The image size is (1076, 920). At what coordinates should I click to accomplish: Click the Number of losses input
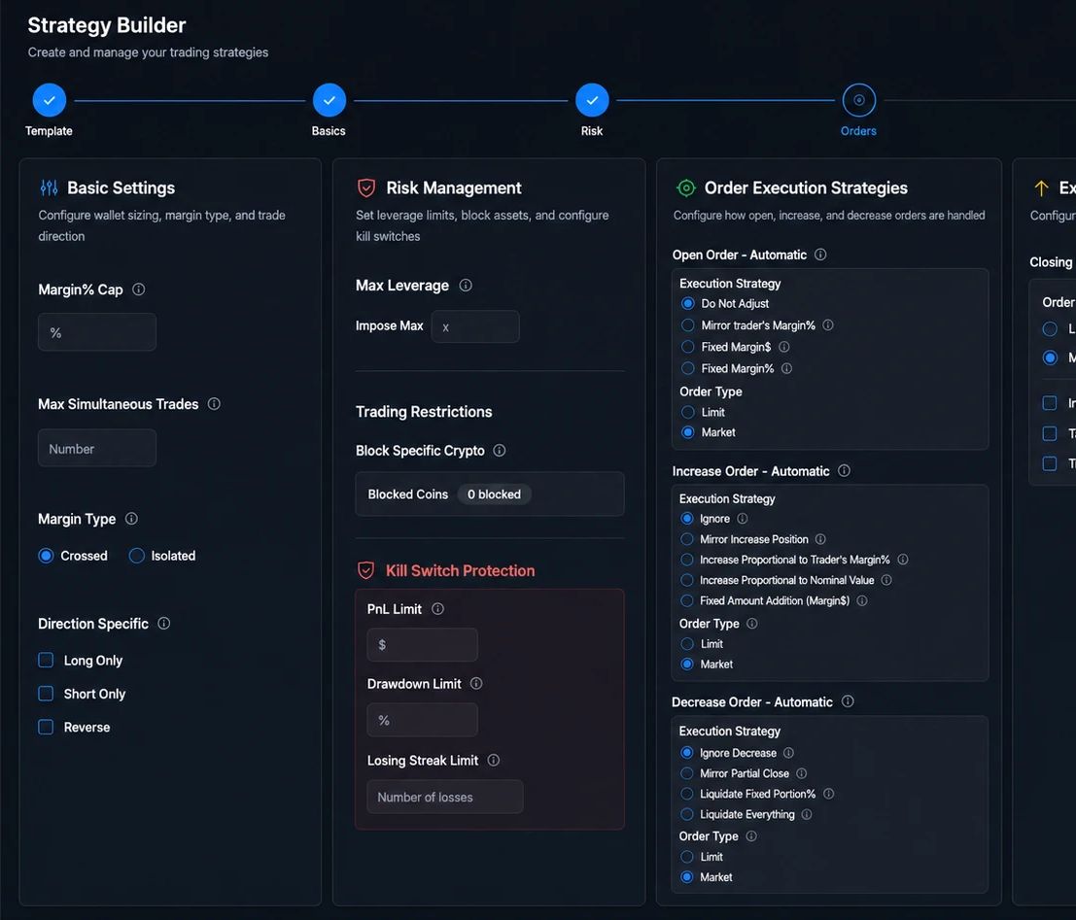point(444,798)
